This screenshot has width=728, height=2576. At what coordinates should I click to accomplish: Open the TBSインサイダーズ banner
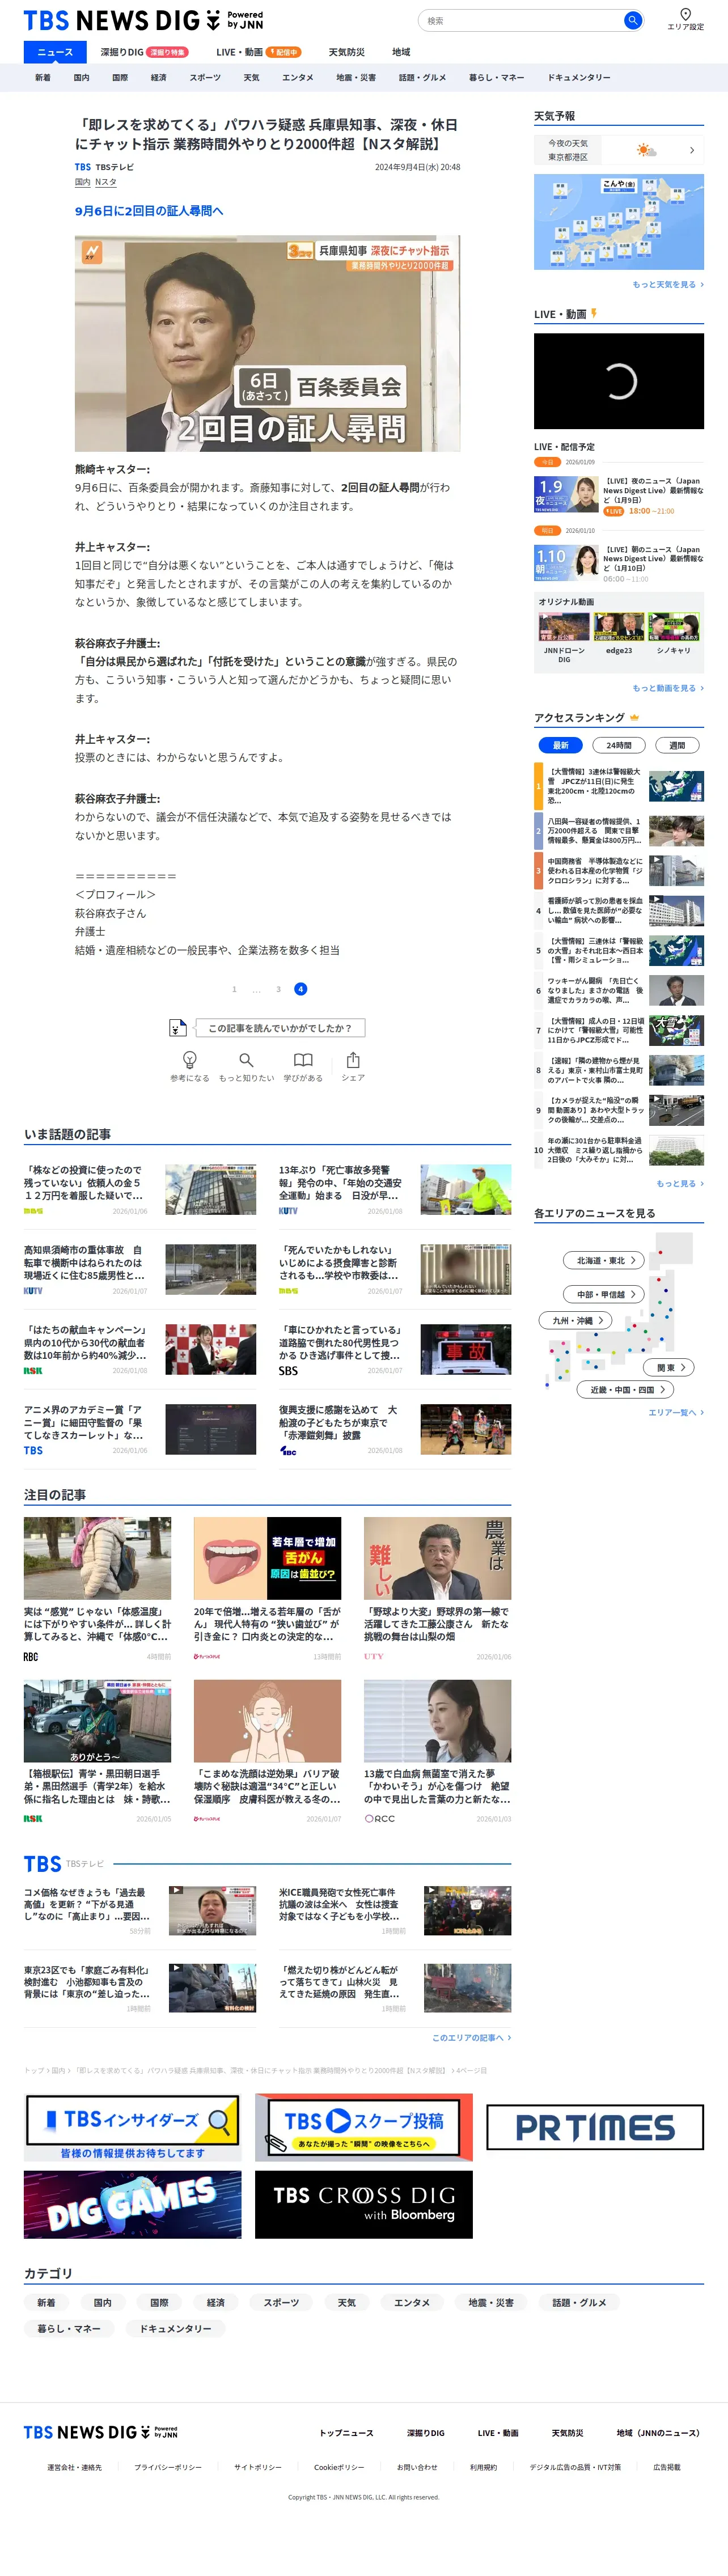coord(132,2127)
